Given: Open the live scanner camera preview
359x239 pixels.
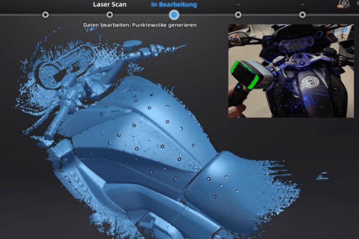Looking at the screenshot, I should (291, 71).
